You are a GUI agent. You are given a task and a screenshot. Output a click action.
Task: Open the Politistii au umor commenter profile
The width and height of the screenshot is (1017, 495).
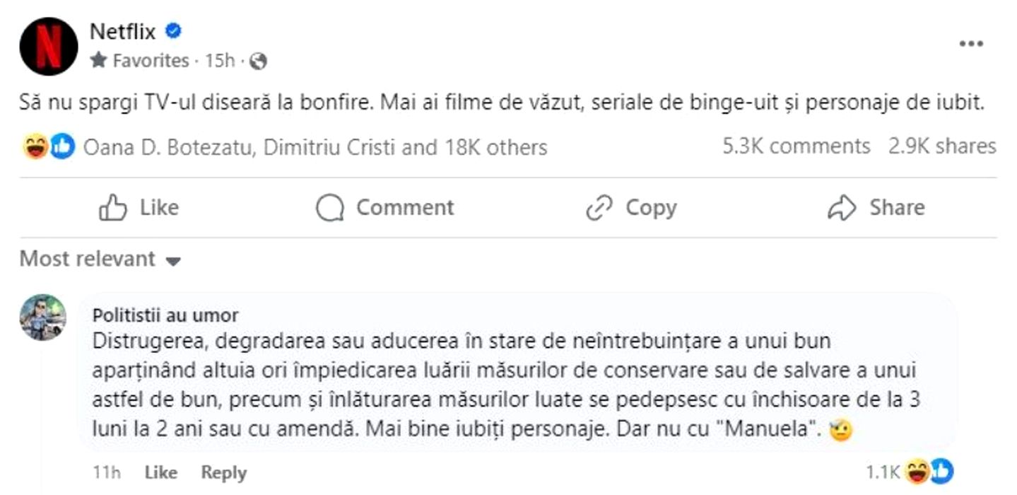(165, 315)
